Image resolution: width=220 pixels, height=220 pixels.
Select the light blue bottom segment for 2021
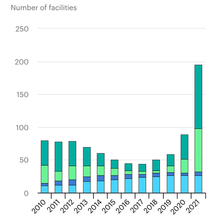point(198,184)
